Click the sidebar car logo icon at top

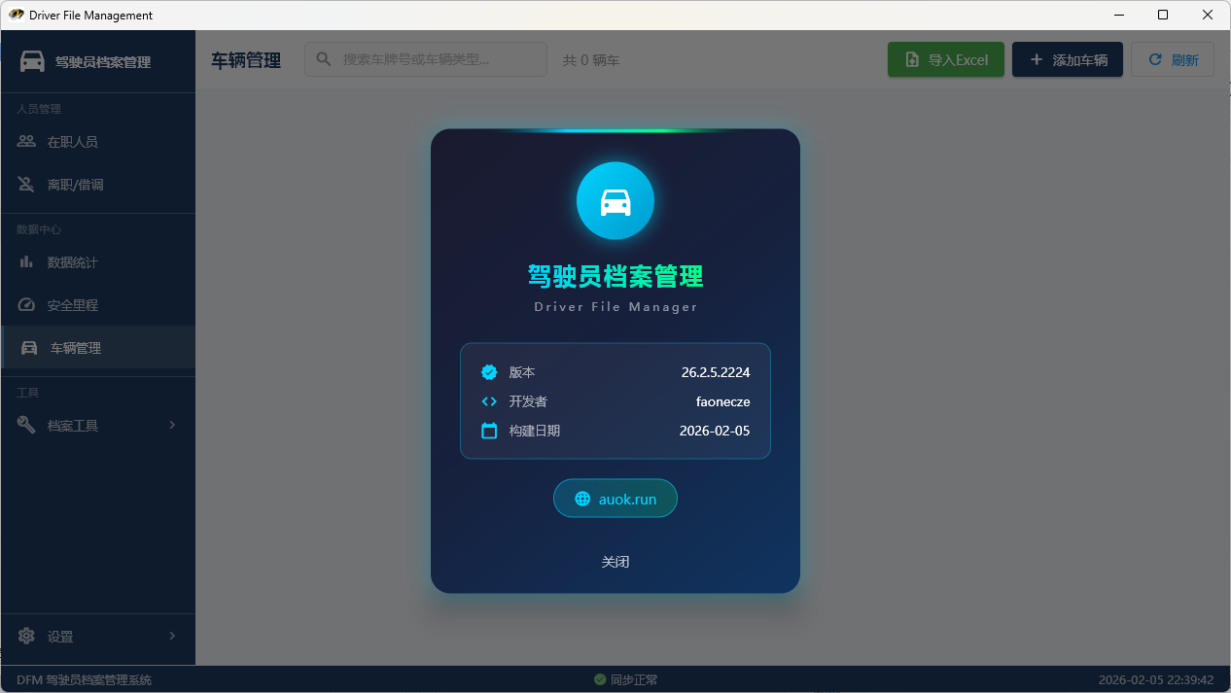(32, 61)
